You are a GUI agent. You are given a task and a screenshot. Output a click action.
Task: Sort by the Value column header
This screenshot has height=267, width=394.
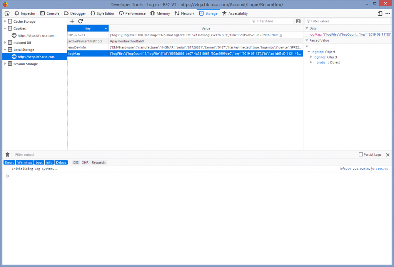206,28
